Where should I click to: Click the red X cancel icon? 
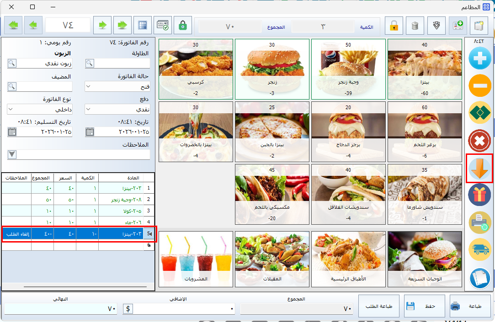479,141
